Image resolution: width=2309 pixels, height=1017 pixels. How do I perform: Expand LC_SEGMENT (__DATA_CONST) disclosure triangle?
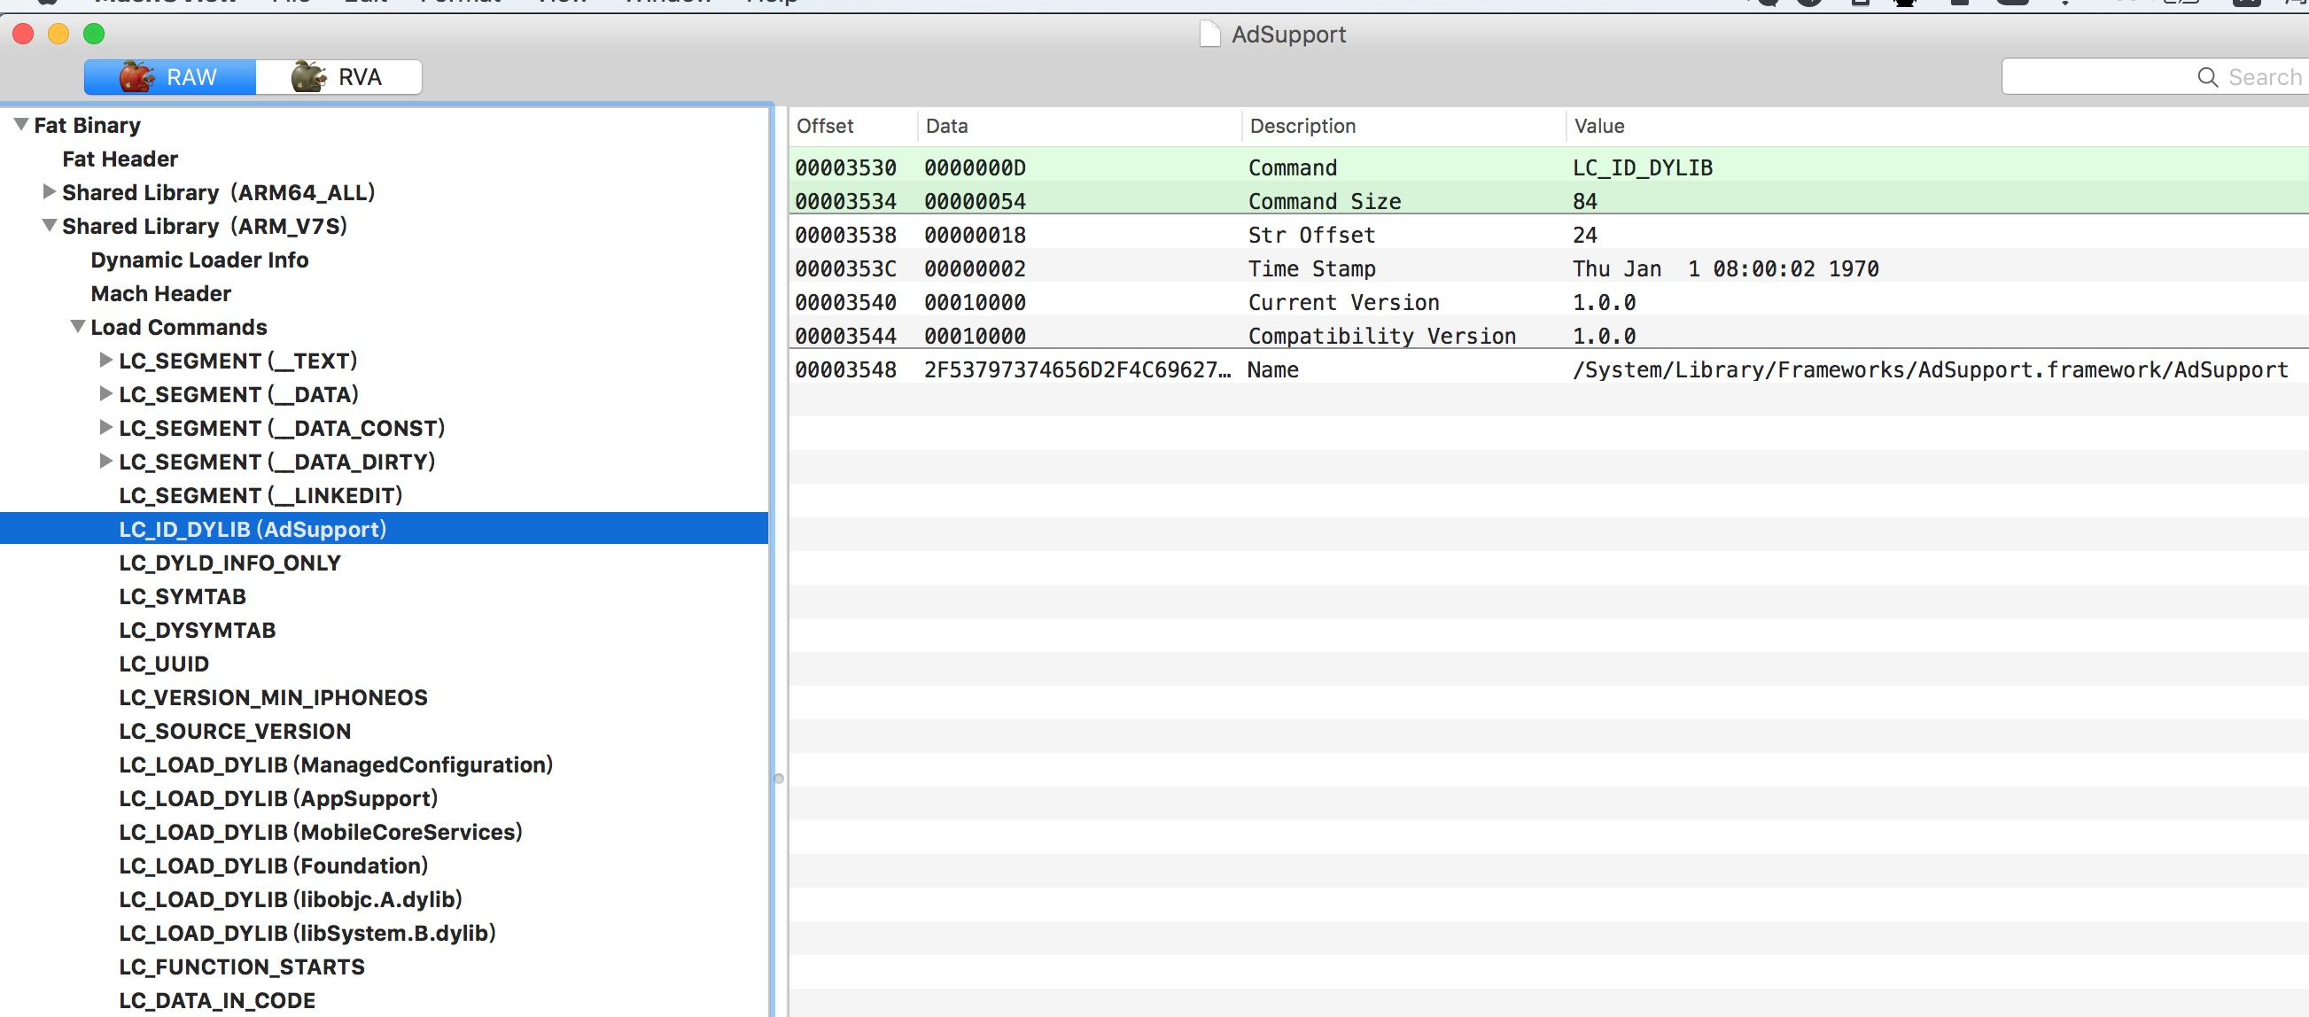click(x=105, y=427)
